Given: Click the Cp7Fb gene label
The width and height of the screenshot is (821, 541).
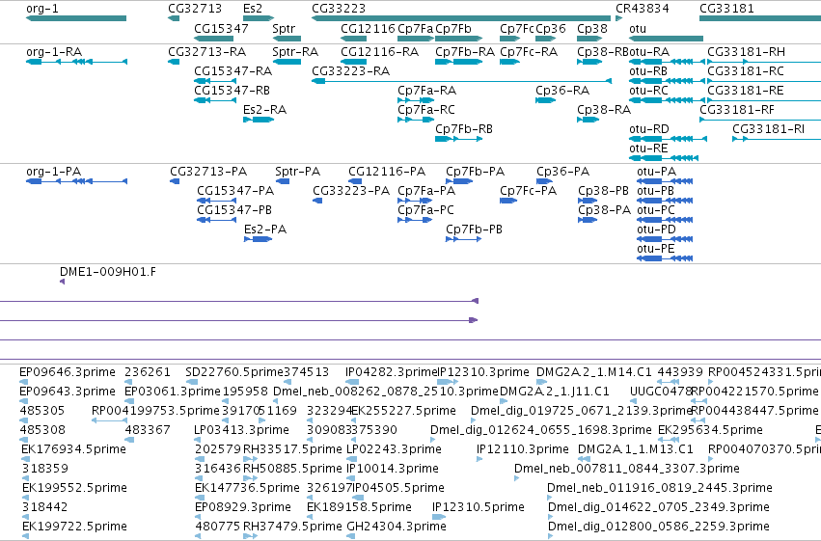Looking at the screenshot, I should pos(453,28).
